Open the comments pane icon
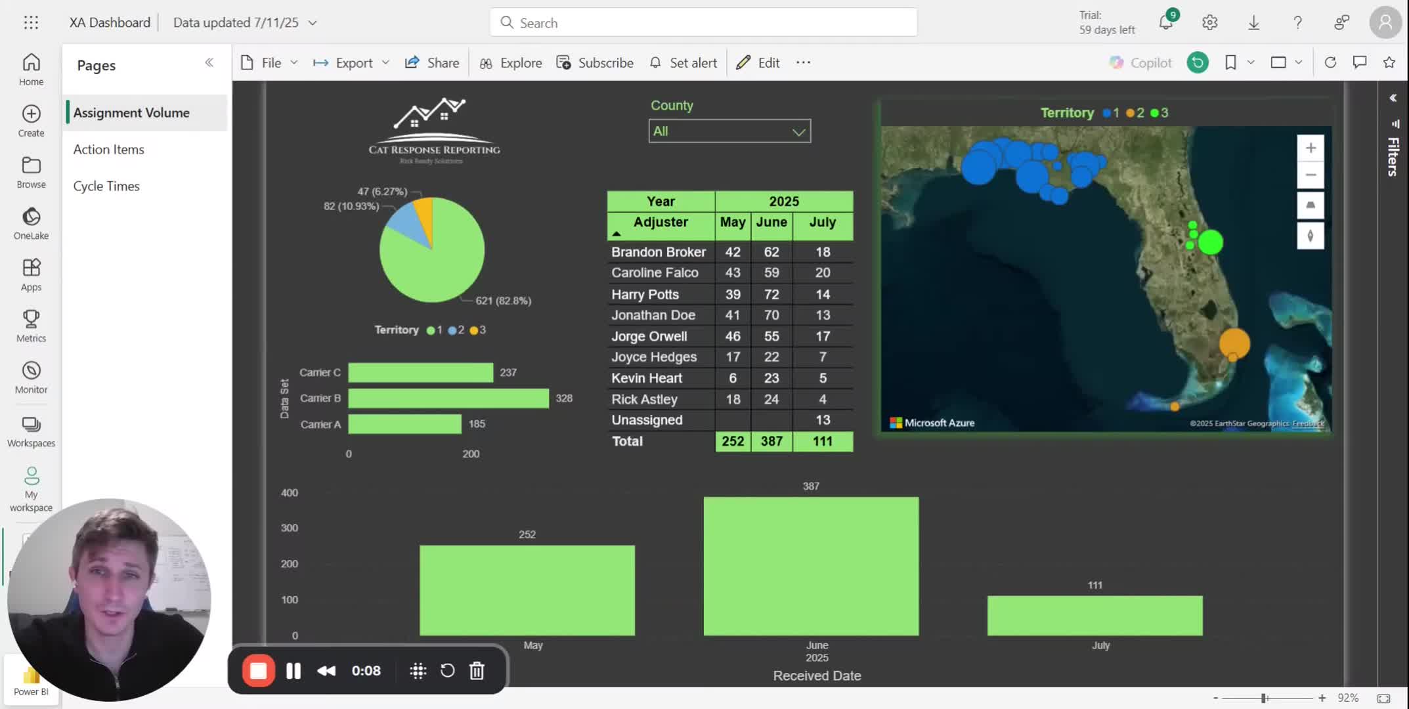Screen dimensions: 1409x709 [1359, 62]
